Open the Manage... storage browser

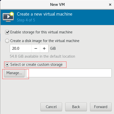14,73
